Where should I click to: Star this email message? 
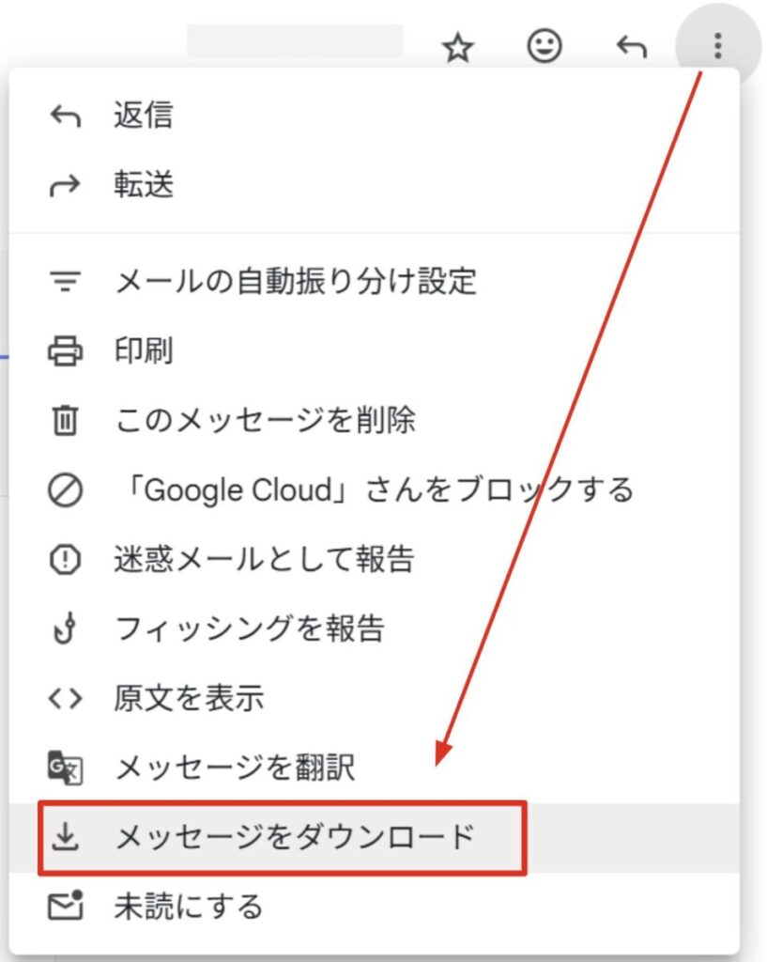coord(457,46)
